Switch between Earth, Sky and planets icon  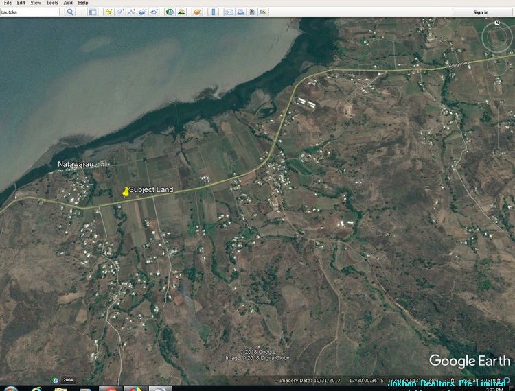[197, 12]
